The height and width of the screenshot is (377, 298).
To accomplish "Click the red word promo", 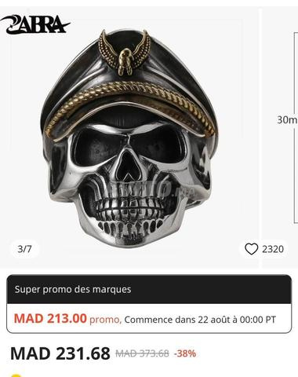I will click(x=105, y=320).
